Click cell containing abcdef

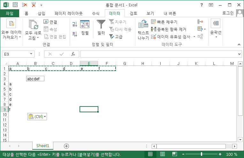click(x=35, y=79)
